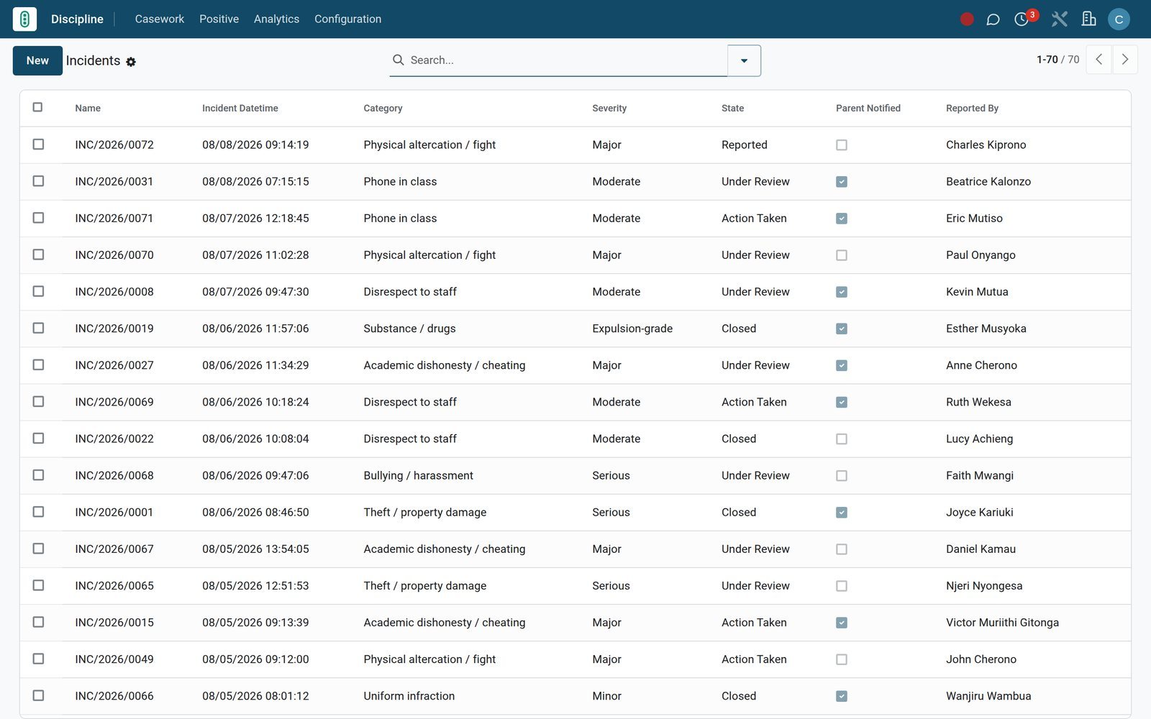Select row INC/2026/0068 checkbox

38,475
